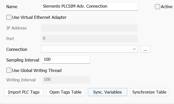Click the Synchronize Table button
The width and height of the screenshot is (174, 104).
pyautogui.click(x=149, y=92)
